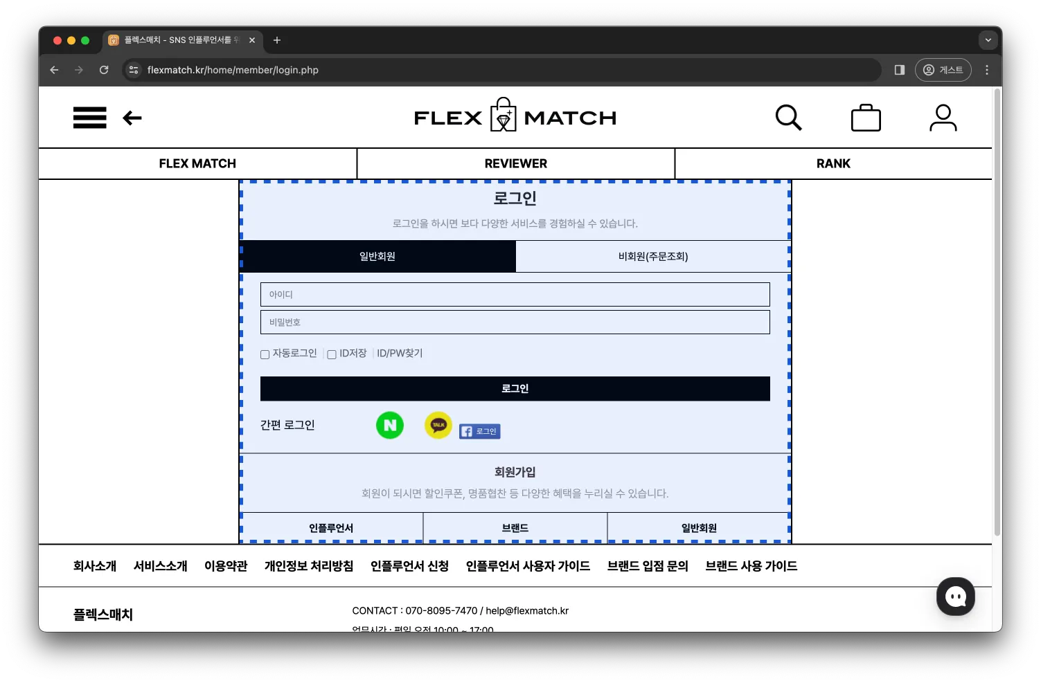Click the address bar URL
1041x683 pixels.
[x=233, y=70]
